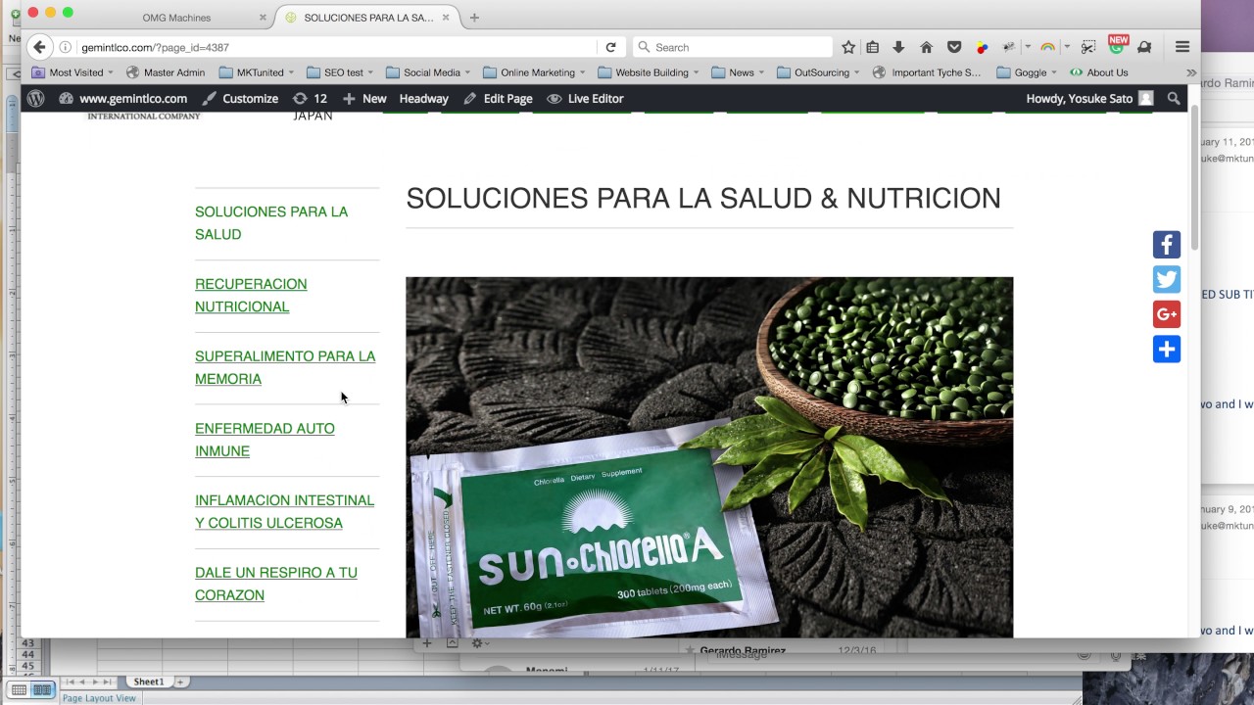Open SOLUCIONES PARA LA SALUD link

coord(271,223)
